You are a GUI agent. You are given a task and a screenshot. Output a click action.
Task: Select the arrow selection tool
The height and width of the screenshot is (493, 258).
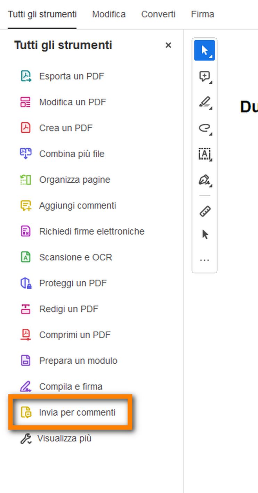click(204, 51)
